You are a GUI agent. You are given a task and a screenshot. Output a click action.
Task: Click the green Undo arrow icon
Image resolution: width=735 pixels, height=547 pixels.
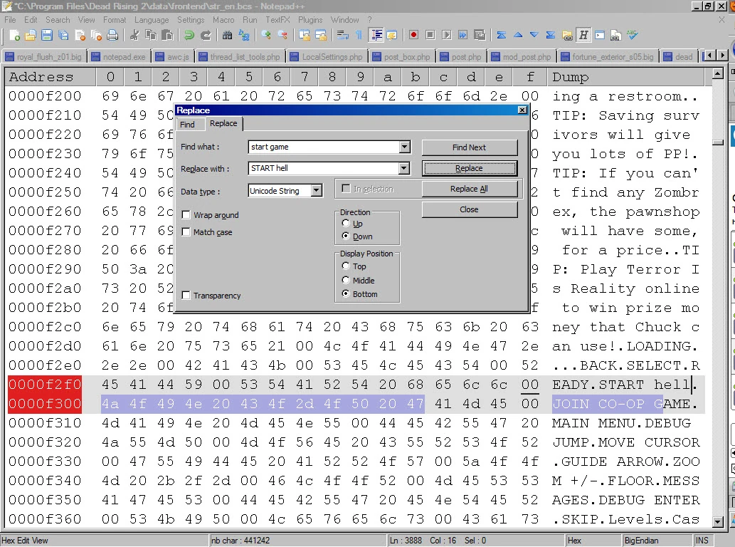pos(189,35)
